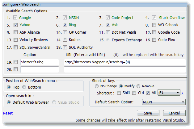194x129 pixels.
Task: Click the Save button
Action: [148, 113]
